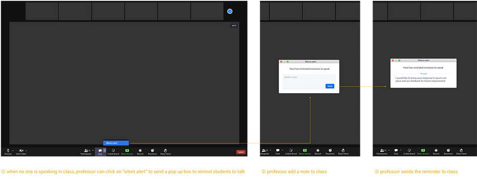Expand caret next to Participants in first mockup

(x=92, y=150)
